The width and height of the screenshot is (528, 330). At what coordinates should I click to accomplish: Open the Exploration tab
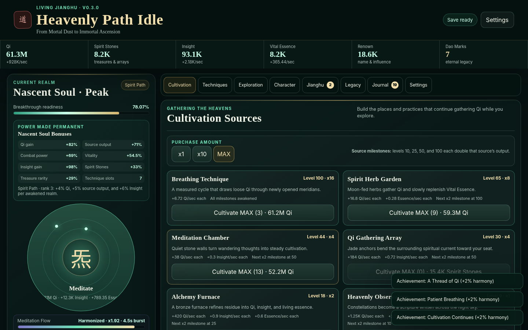[251, 85]
